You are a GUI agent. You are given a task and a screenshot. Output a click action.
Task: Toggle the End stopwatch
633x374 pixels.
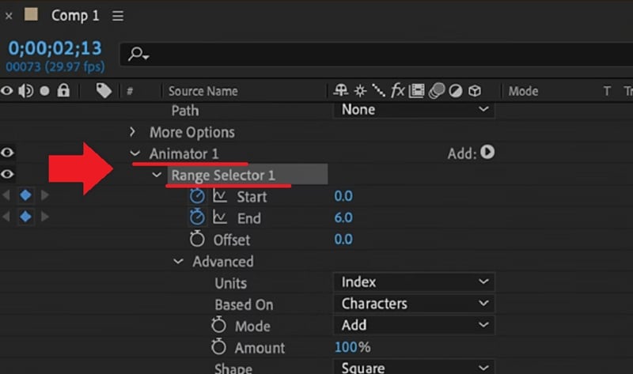tap(197, 217)
